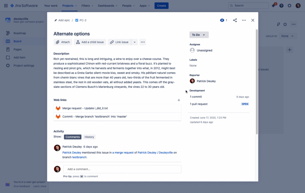Click the Jira Software logo
The width and height of the screenshot is (305, 193).
pyautogui.click(x=24, y=5)
